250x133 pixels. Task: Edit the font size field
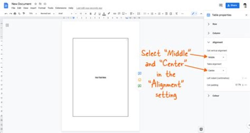(81, 14)
